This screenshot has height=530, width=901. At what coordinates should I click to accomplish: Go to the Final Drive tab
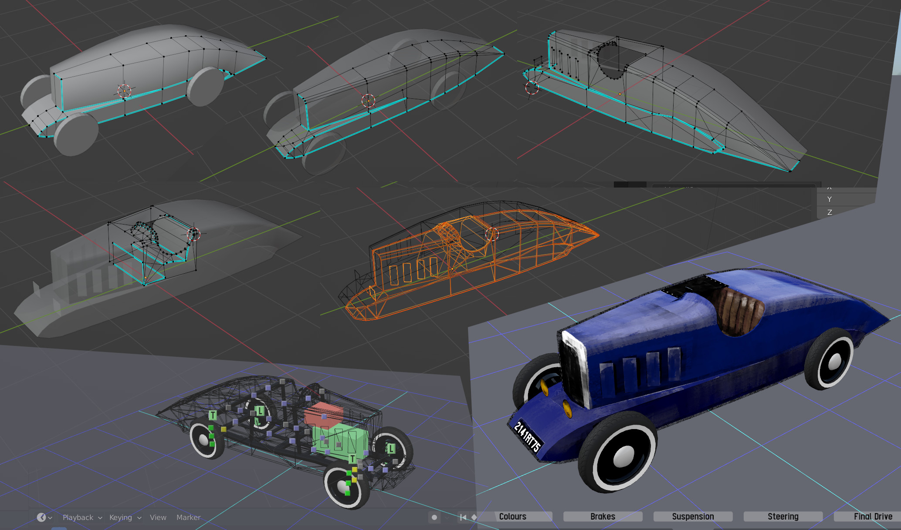(x=873, y=517)
